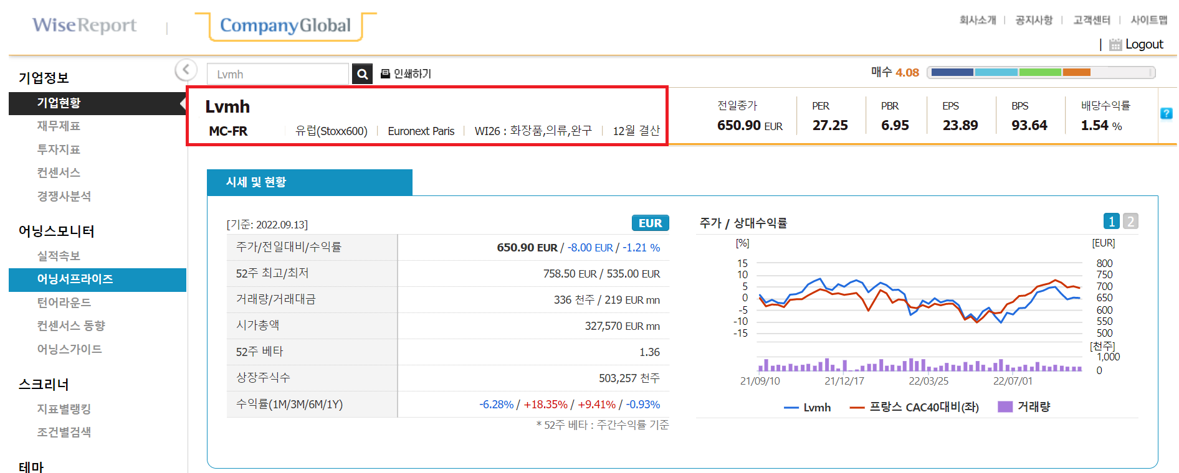Open 컨센서스 menu item
Viewport: 1179px width, 473px height.
(59, 172)
